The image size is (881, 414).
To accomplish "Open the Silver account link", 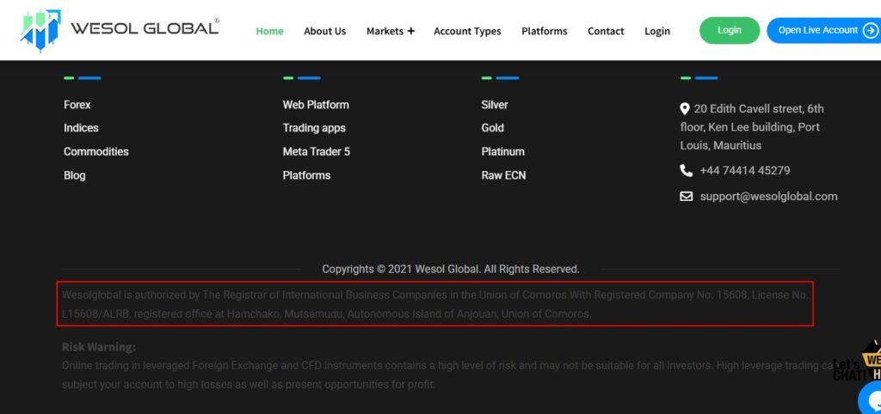I will (x=495, y=105).
